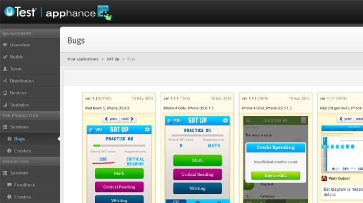Click the SAT Up breadcrumb link

click(x=113, y=59)
